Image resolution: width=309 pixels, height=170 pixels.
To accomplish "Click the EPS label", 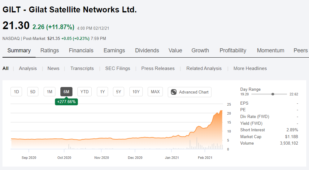I will click(244, 103).
